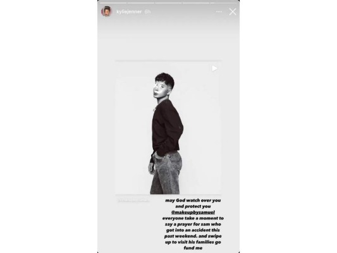Viewport: 337px width, 253px height.
Task: Jump to the first story progress segment
Action: (x=113, y=3)
